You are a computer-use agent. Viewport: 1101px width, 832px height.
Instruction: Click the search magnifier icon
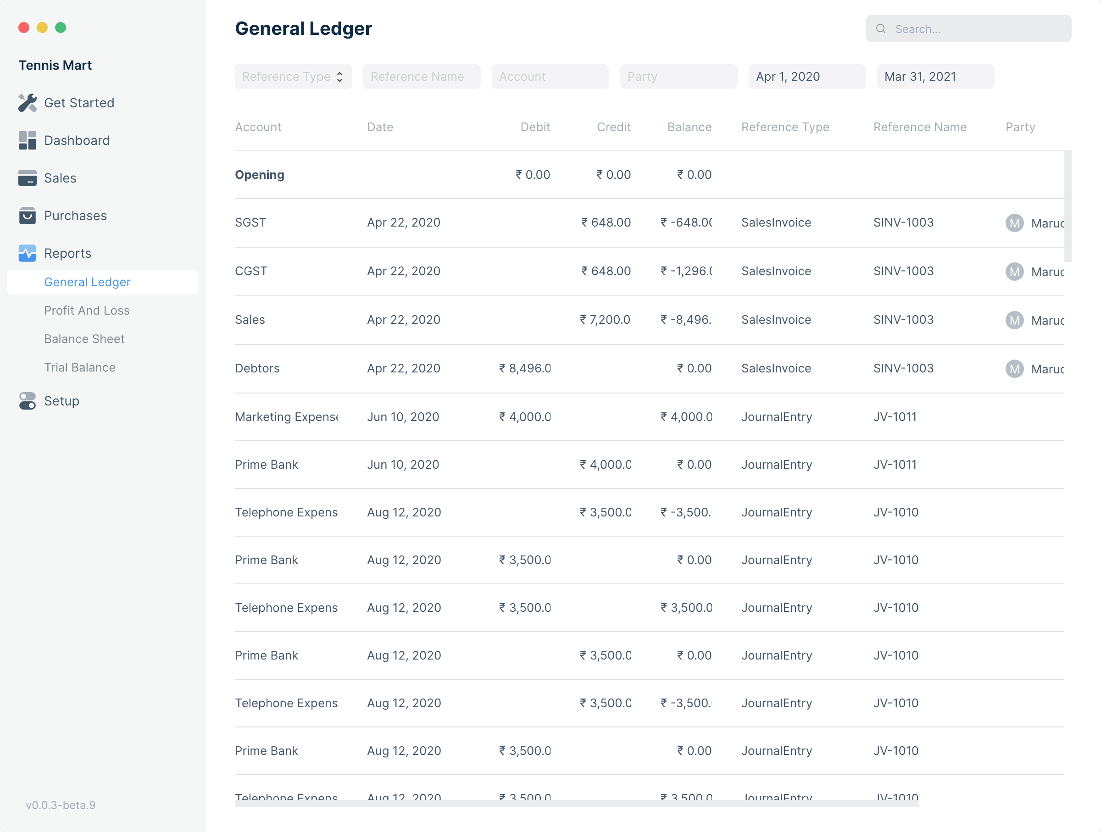[x=880, y=29]
